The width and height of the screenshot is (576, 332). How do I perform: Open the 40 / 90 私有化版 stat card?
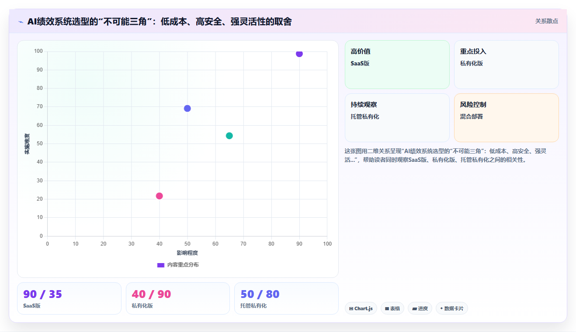click(x=178, y=298)
